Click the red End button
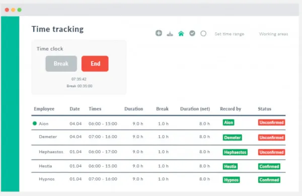302x196 pixels. click(95, 63)
